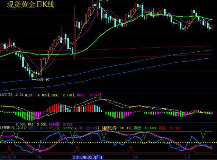Click the blue RSI1 40.174 readout
Image resolution: width=217 pixels, height=160 pixels.
(x=41, y=128)
